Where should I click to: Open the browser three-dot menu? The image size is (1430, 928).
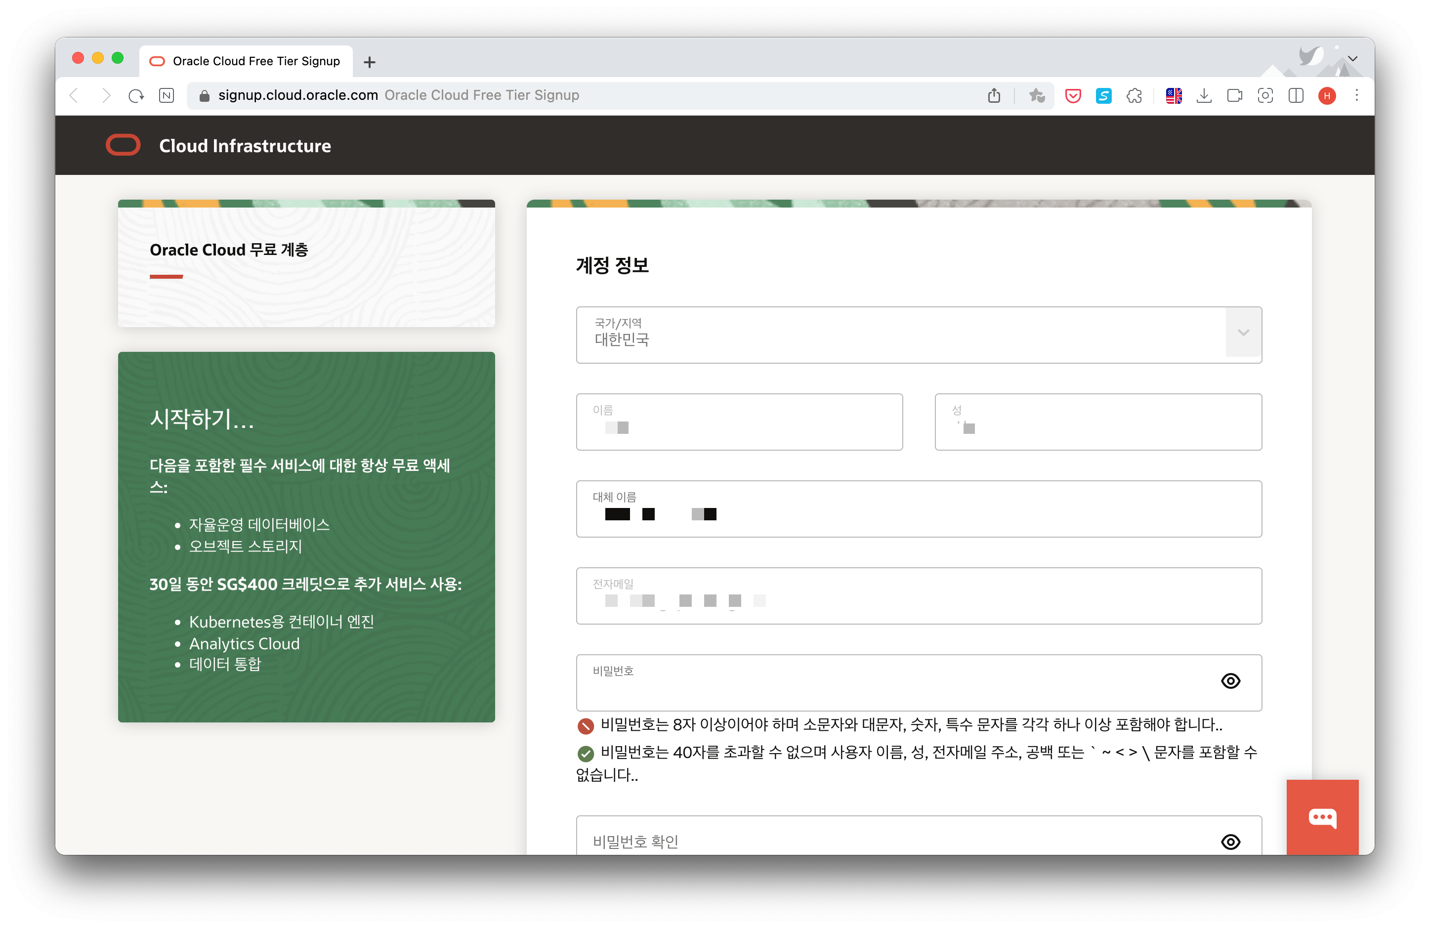click(x=1356, y=95)
